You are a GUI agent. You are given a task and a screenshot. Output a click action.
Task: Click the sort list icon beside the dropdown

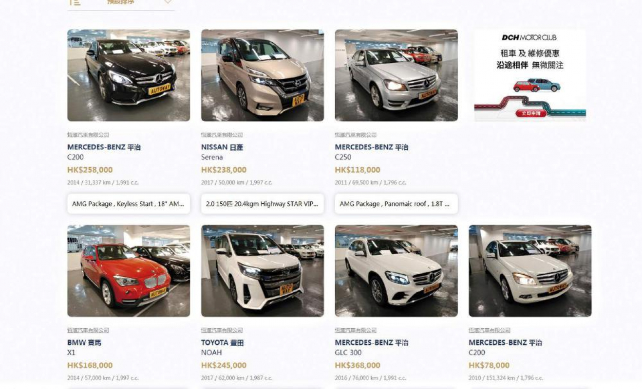76,2
